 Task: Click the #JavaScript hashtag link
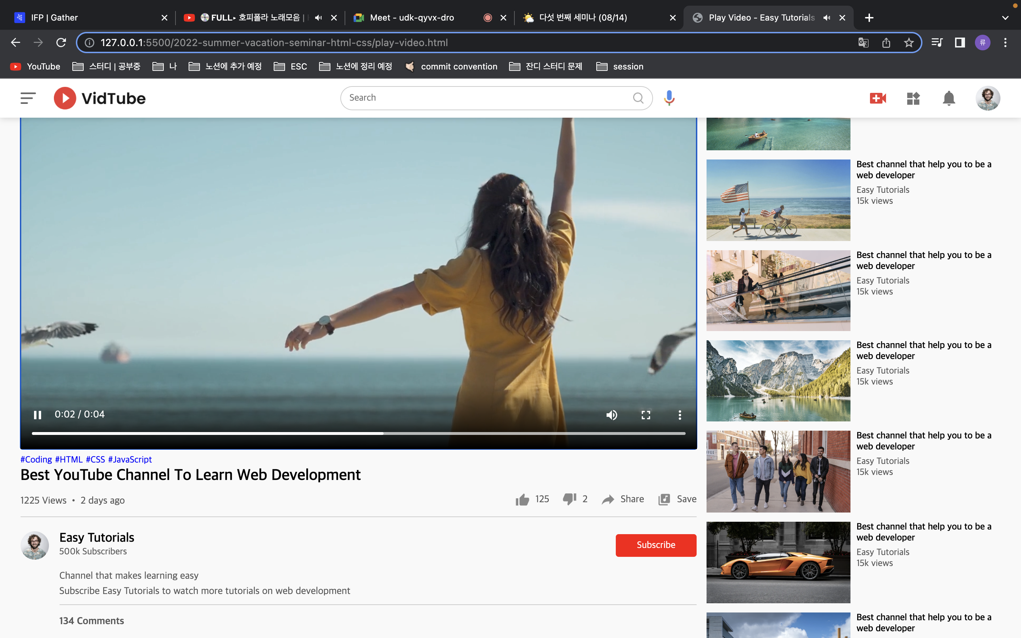(x=129, y=459)
